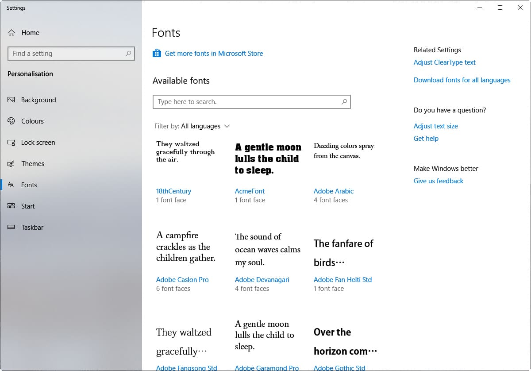Focus the Find a setting search field
The image size is (531, 371).
[x=66, y=54]
